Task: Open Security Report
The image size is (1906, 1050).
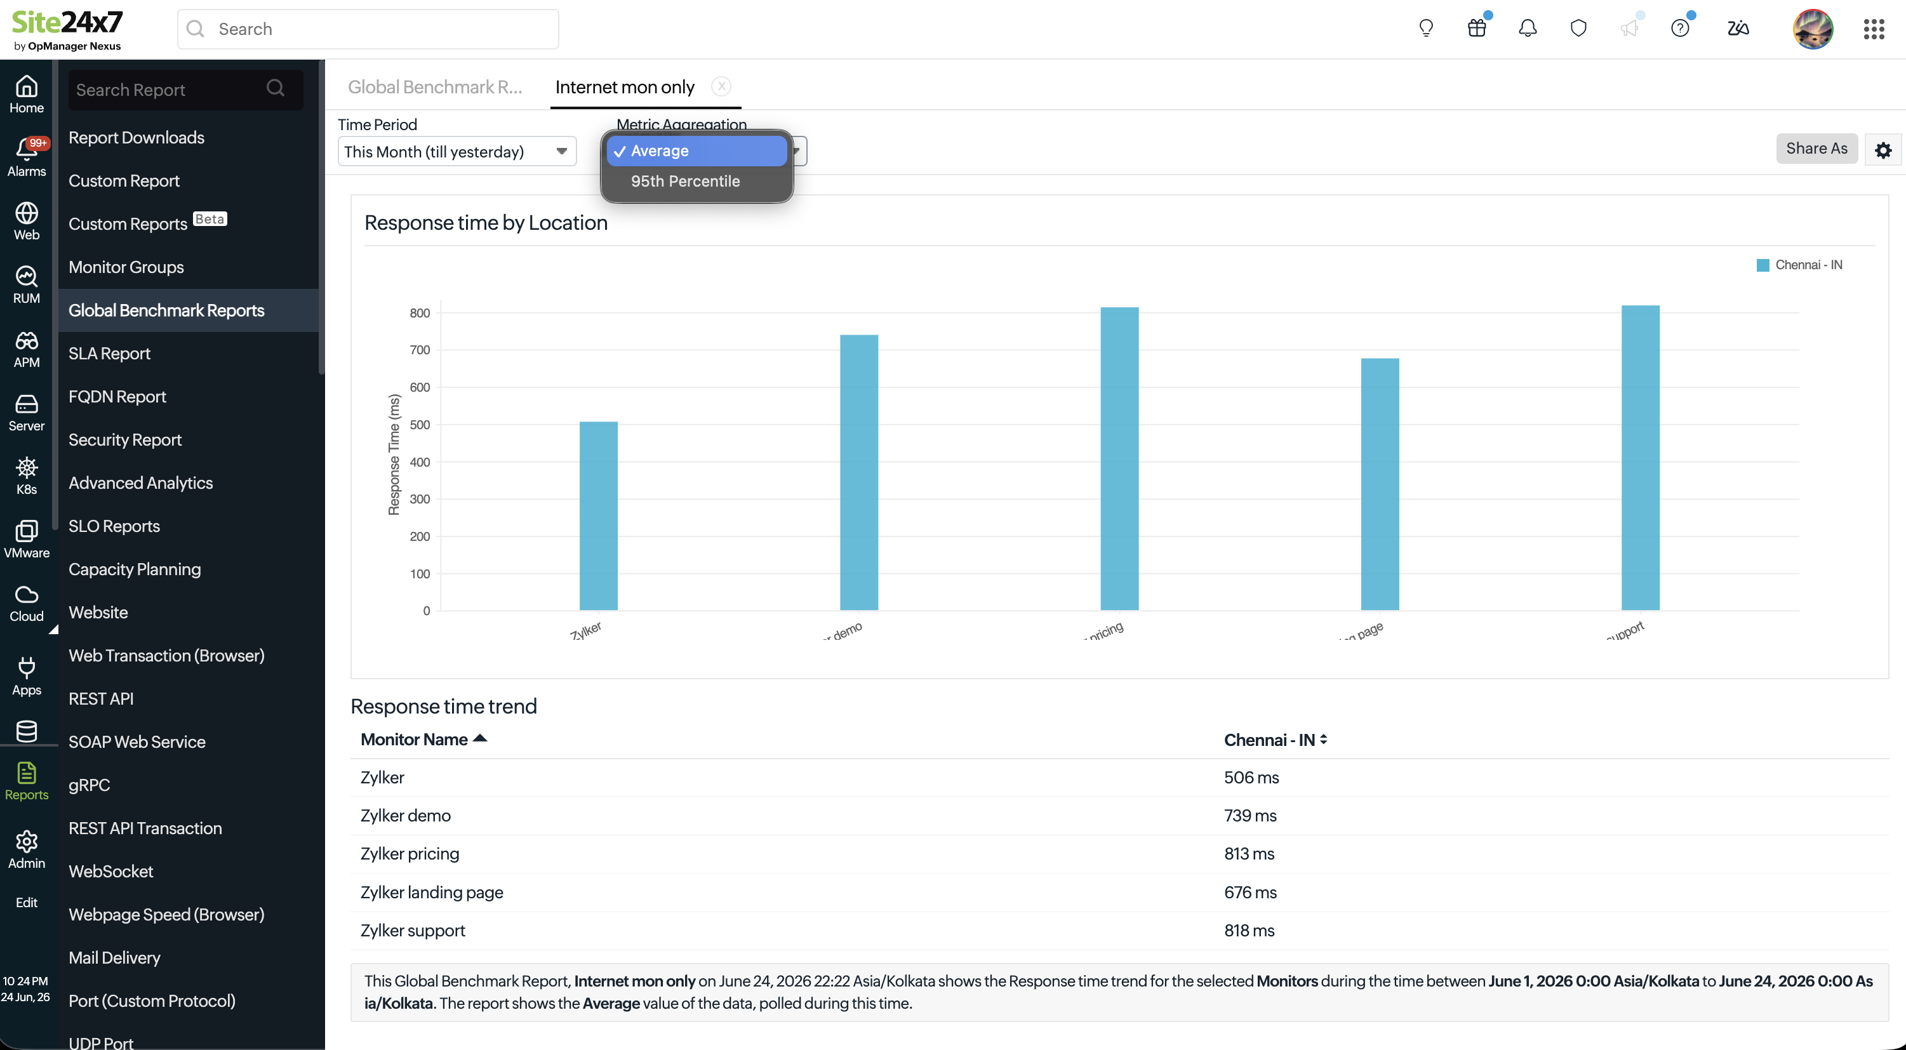Action: (124, 439)
